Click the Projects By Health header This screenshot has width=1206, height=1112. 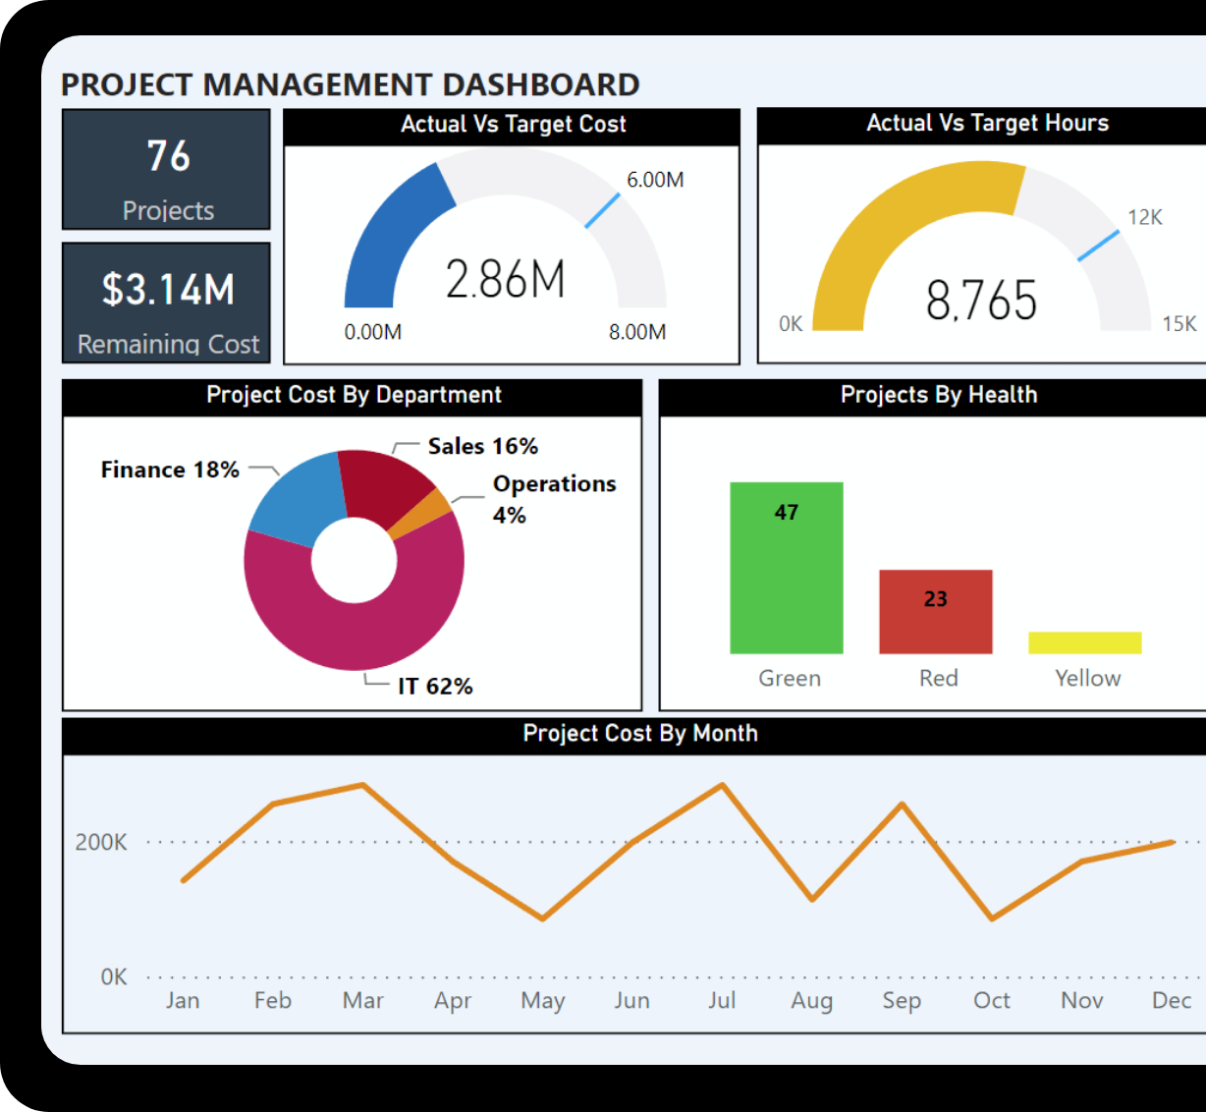(x=938, y=396)
